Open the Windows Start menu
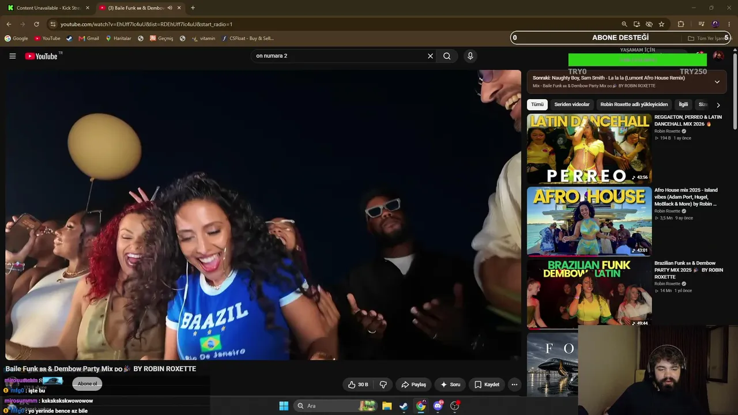This screenshot has width=738, height=415. coord(284,406)
